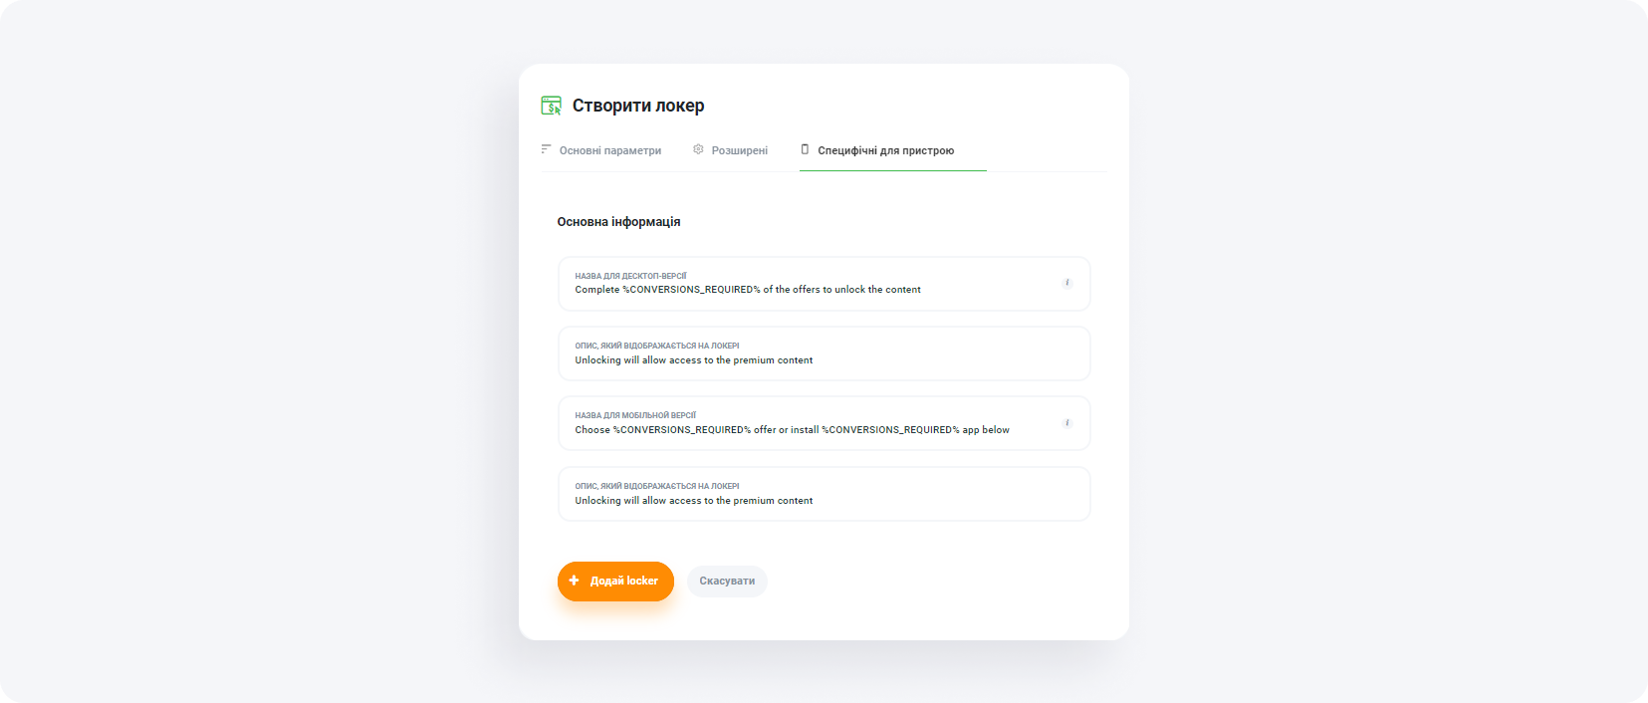This screenshot has height=703, width=1648.
Task: Select the Специфічні для пристрою tab
Action: 885,150
